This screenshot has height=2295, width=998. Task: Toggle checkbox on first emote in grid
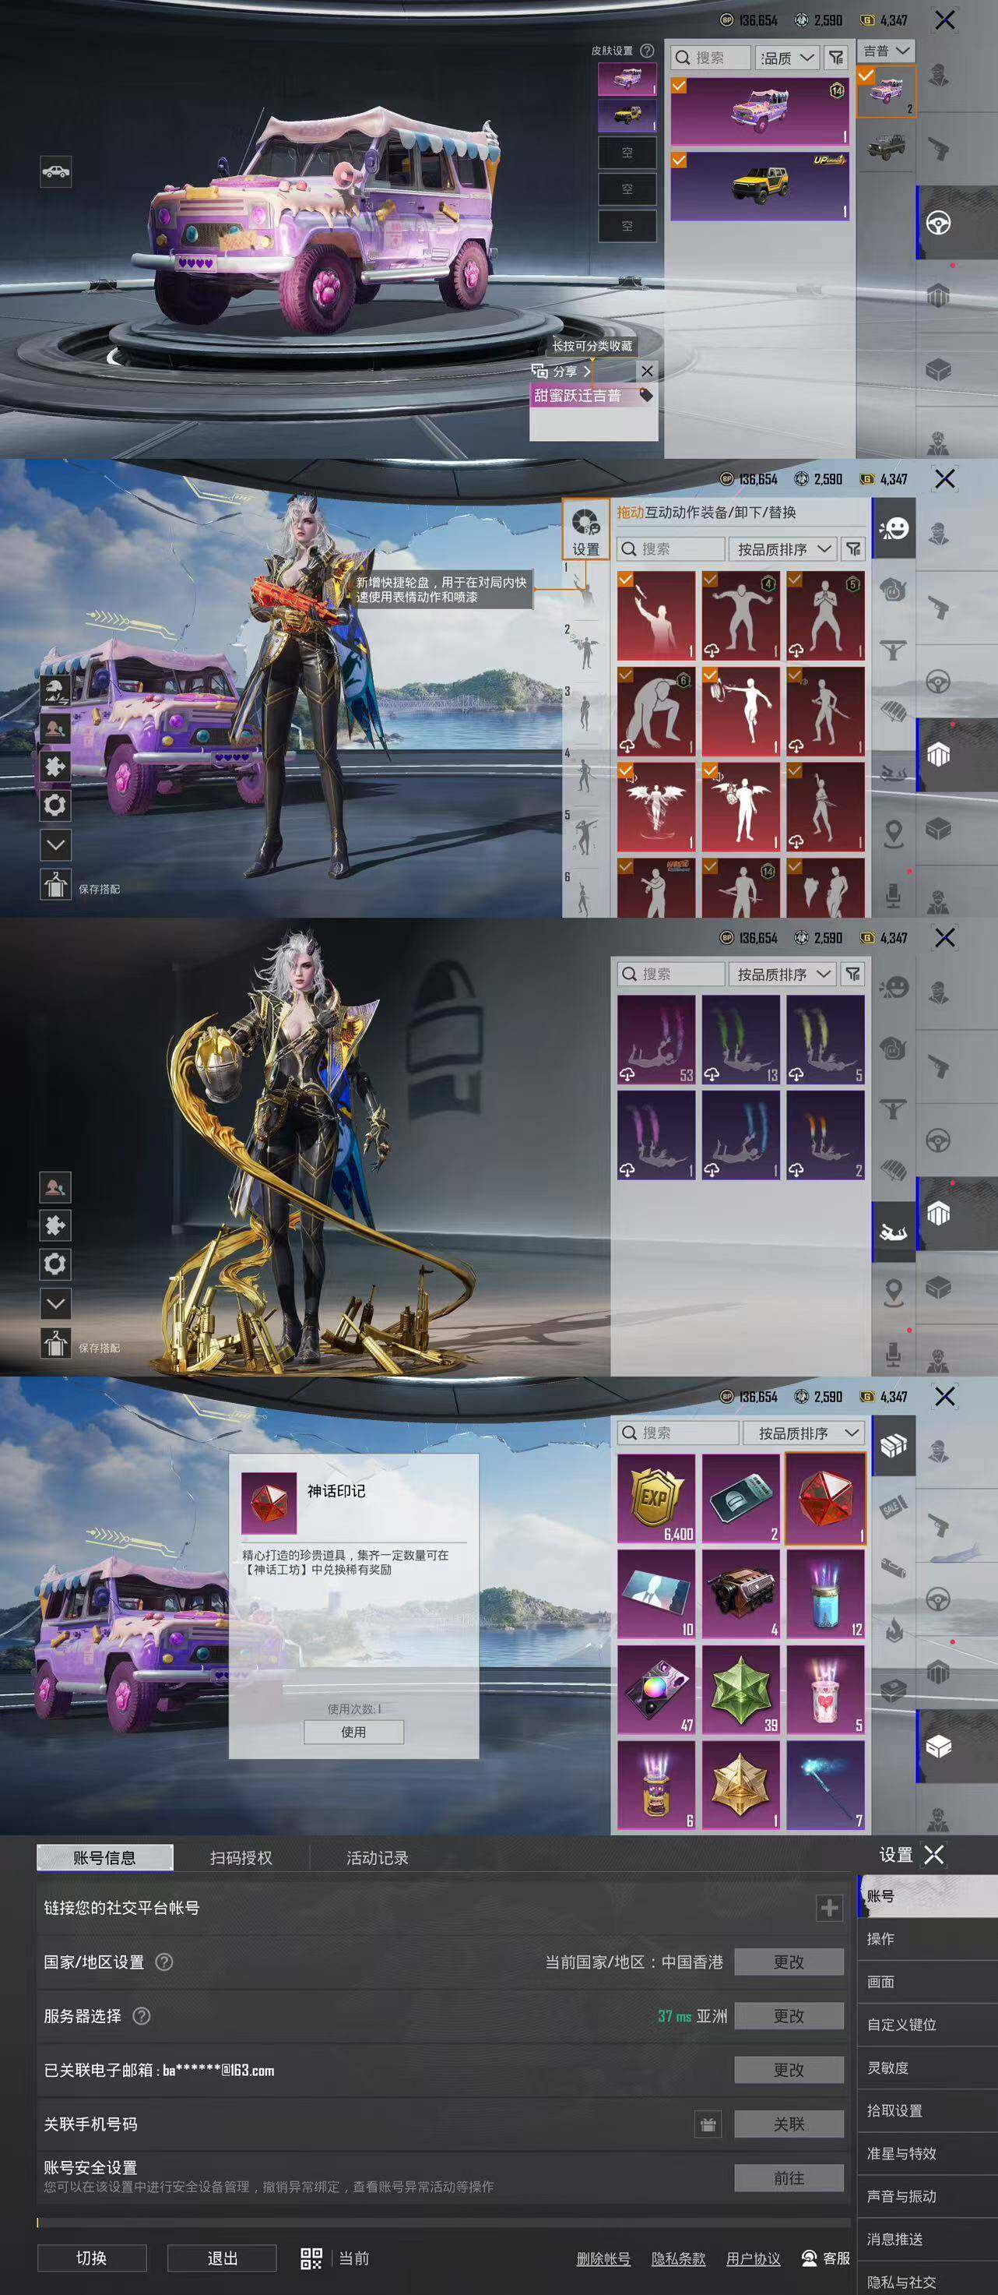tap(626, 580)
